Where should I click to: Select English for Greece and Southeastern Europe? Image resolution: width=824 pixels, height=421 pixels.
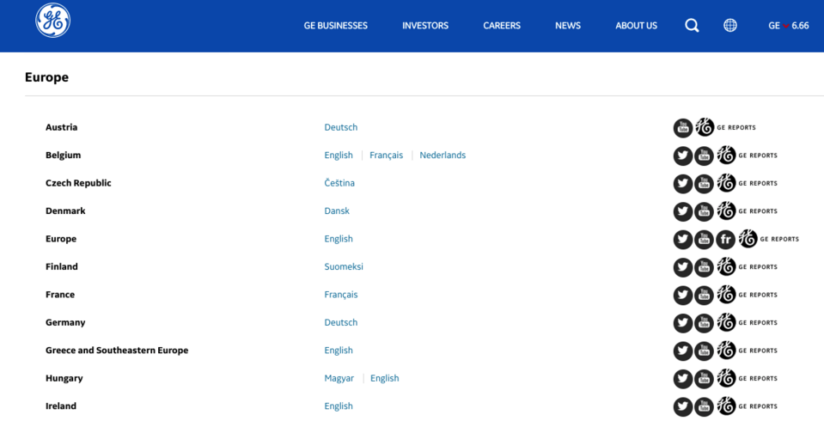click(x=339, y=350)
